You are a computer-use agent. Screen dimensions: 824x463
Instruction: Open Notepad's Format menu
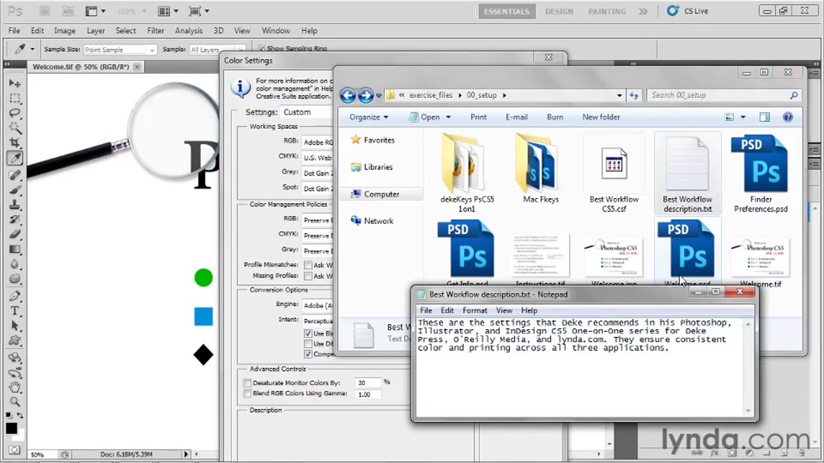pyautogui.click(x=475, y=311)
